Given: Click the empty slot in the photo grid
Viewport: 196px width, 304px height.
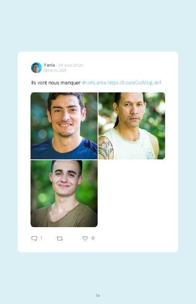Looking at the screenshot, I should [x=132, y=193].
